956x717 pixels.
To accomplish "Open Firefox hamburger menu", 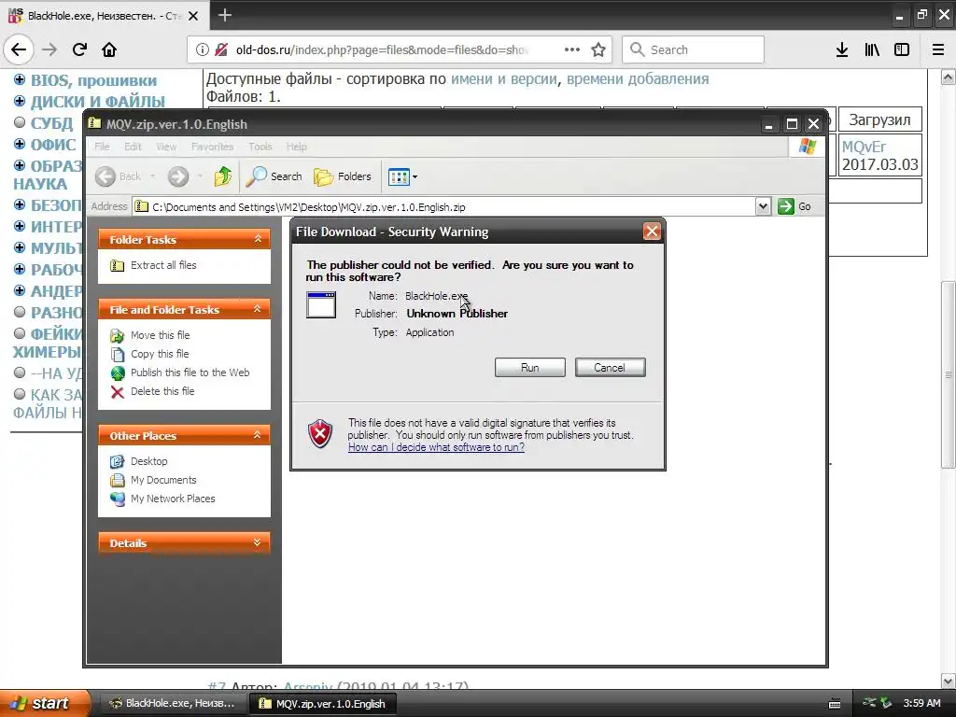I will tap(938, 50).
